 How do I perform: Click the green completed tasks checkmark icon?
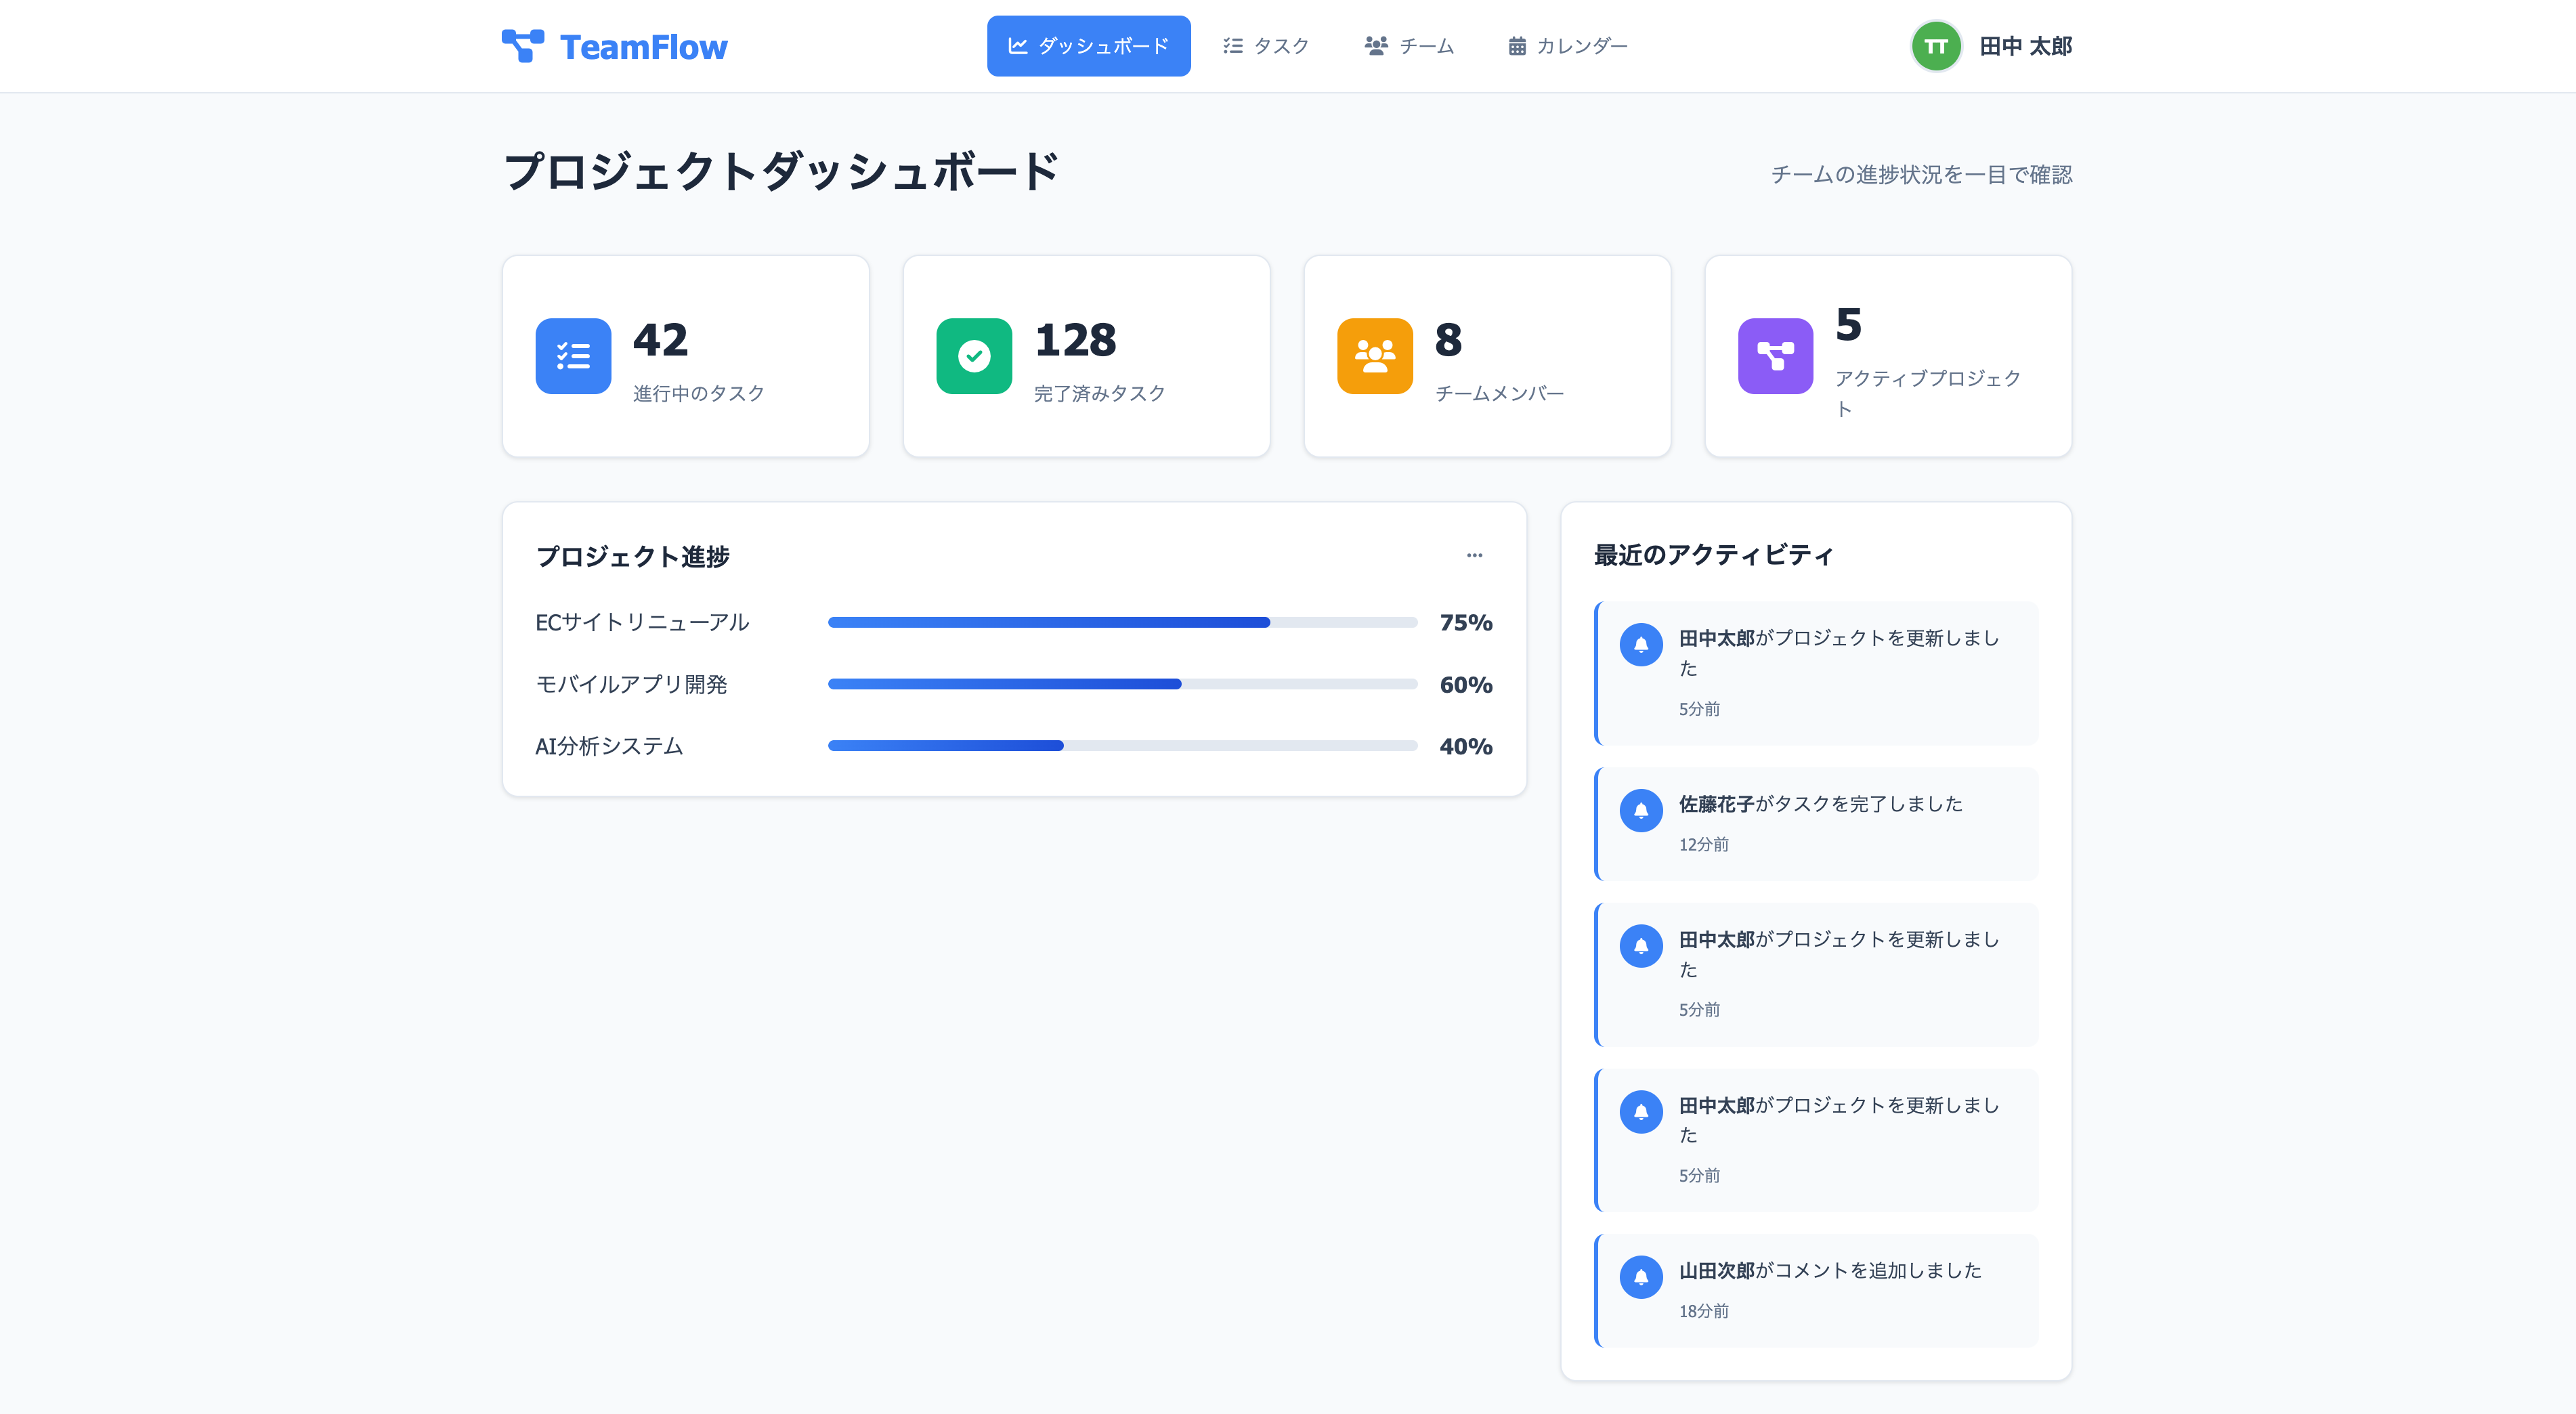[974, 356]
